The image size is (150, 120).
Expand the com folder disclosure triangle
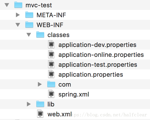[40, 84]
